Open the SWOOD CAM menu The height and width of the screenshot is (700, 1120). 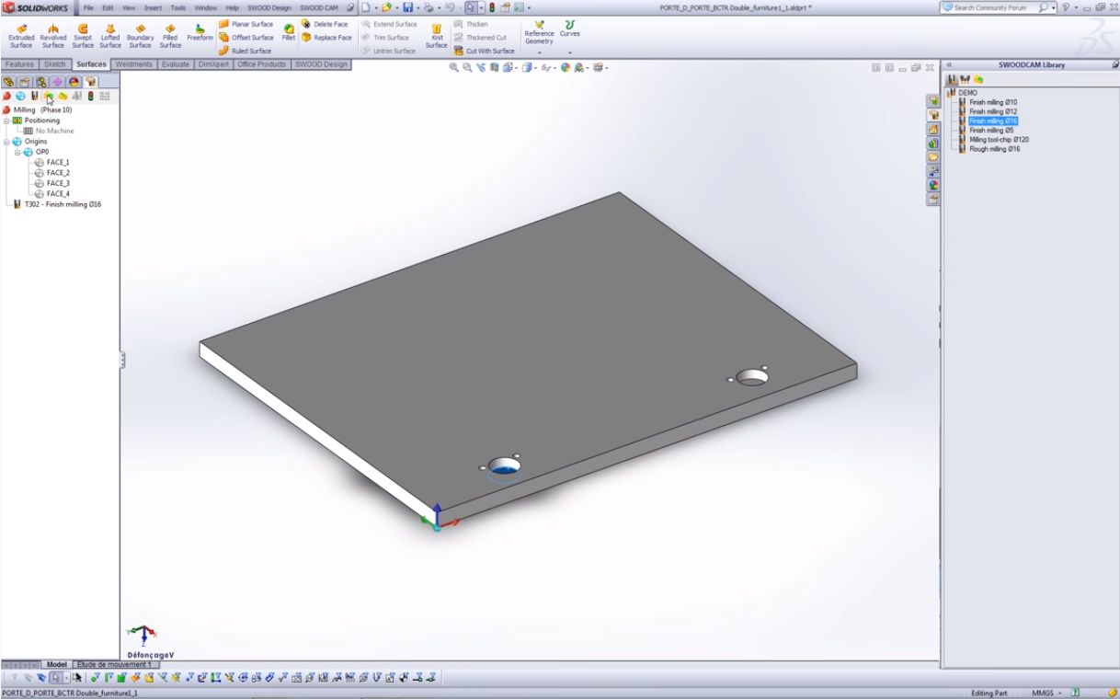(319, 7)
